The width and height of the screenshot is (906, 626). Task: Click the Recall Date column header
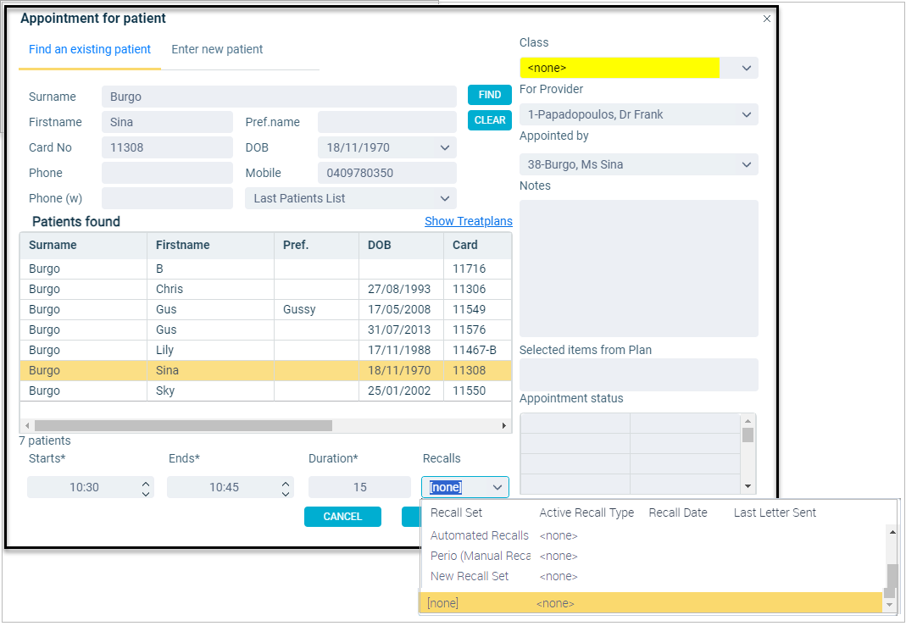pyautogui.click(x=678, y=512)
